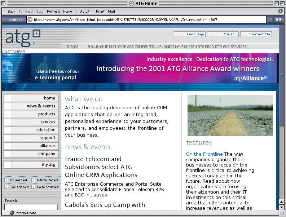Click AutoFill in the browser toolbar
The image size is (286, 217).
[x=86, y=12]
